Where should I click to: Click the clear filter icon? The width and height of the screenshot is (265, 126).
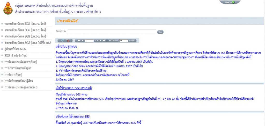[68, 41]
